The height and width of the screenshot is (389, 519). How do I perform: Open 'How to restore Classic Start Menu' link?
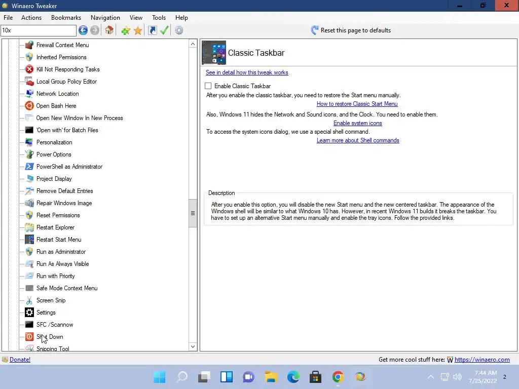[x=357, y=104]
